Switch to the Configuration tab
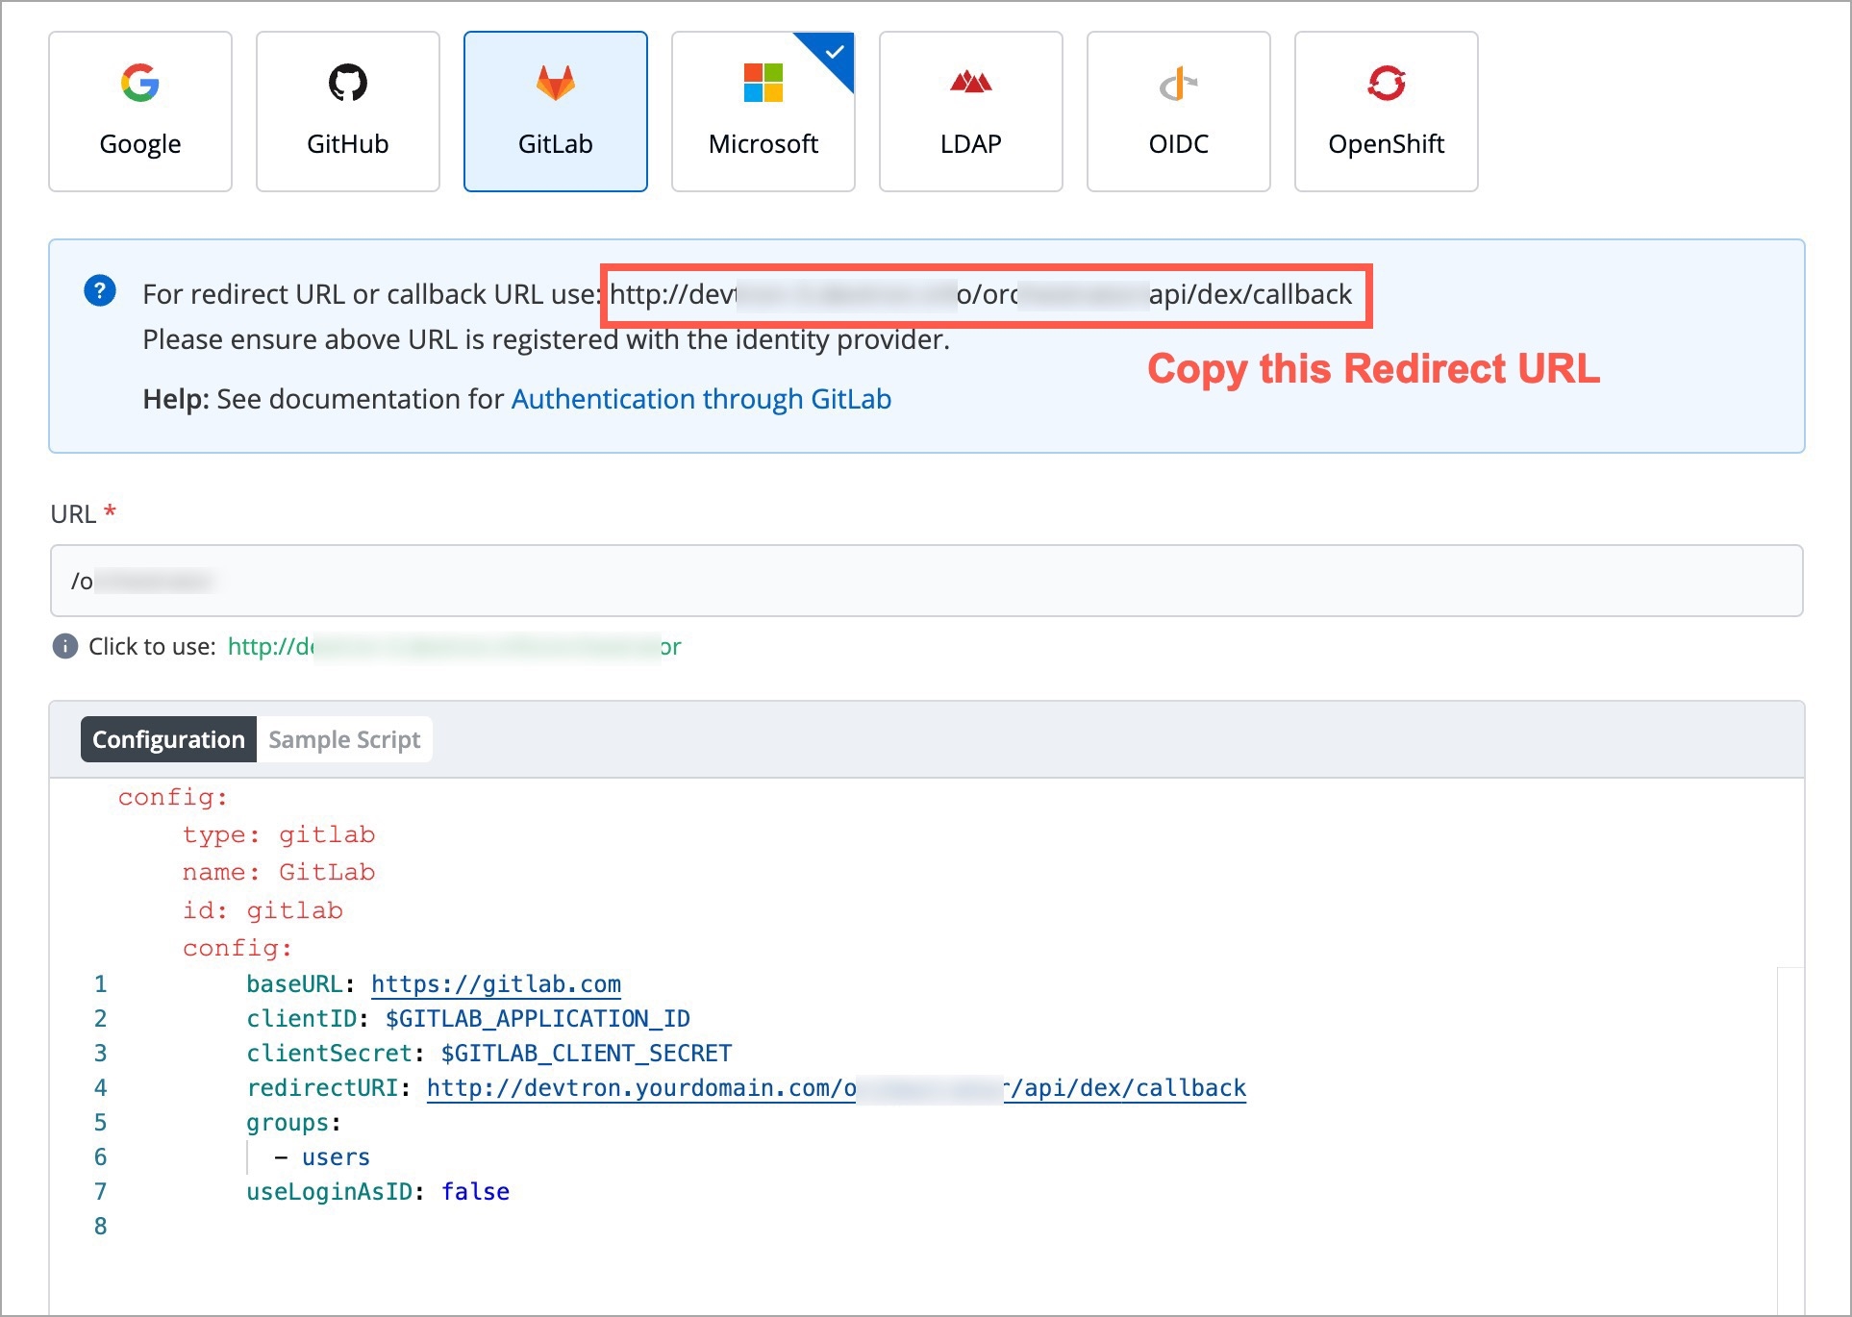Image resolution: width=1852 pixels, height=1317 pixels. click(x=168, y=739)
